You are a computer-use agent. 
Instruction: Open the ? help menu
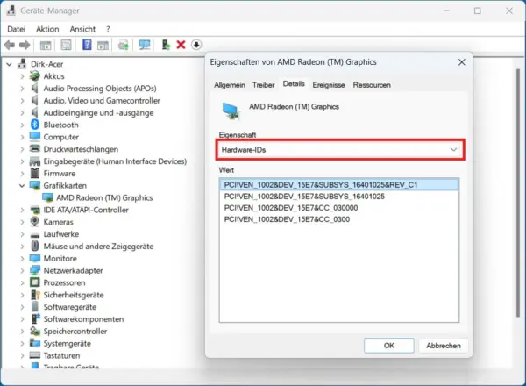[x=108, y=29]
